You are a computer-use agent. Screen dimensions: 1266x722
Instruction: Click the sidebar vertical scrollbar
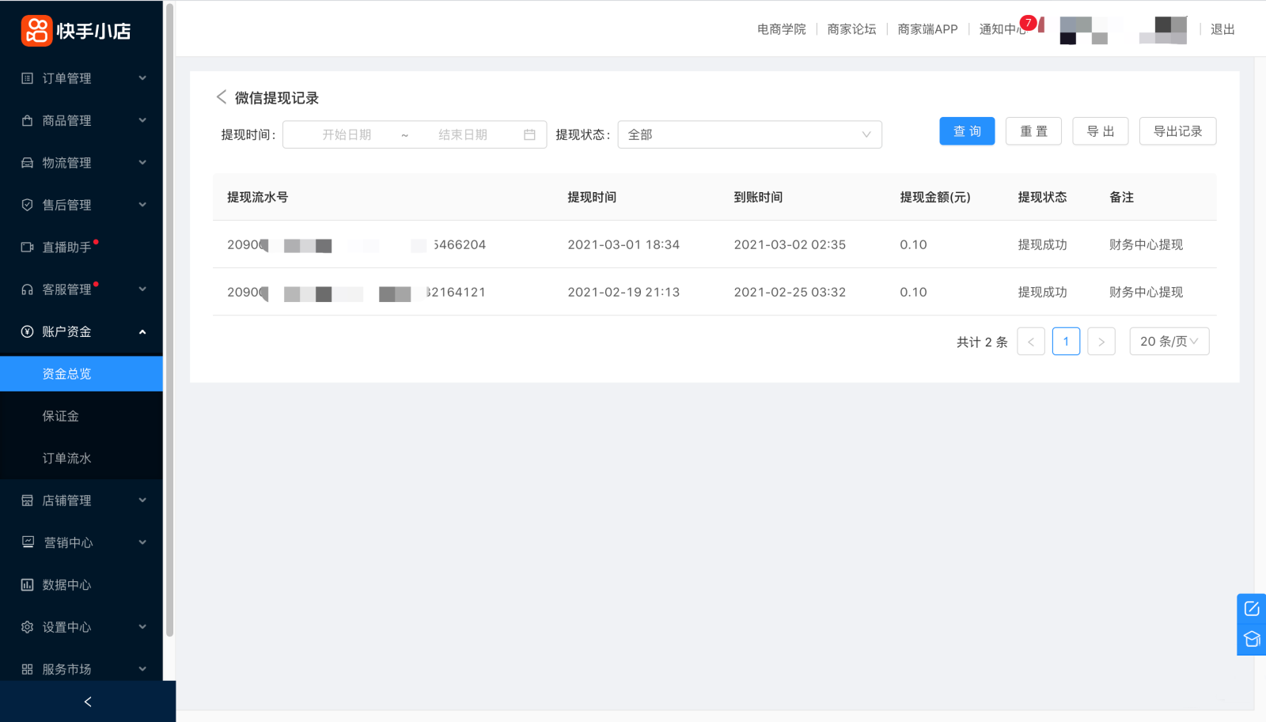tap(169, 320)
